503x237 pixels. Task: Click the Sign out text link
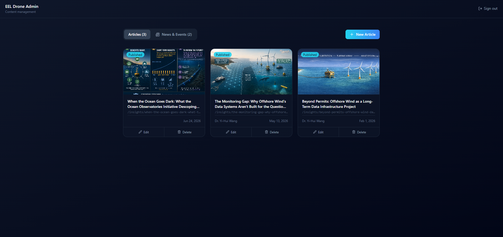pyautogui.click(x=491, y=9)
